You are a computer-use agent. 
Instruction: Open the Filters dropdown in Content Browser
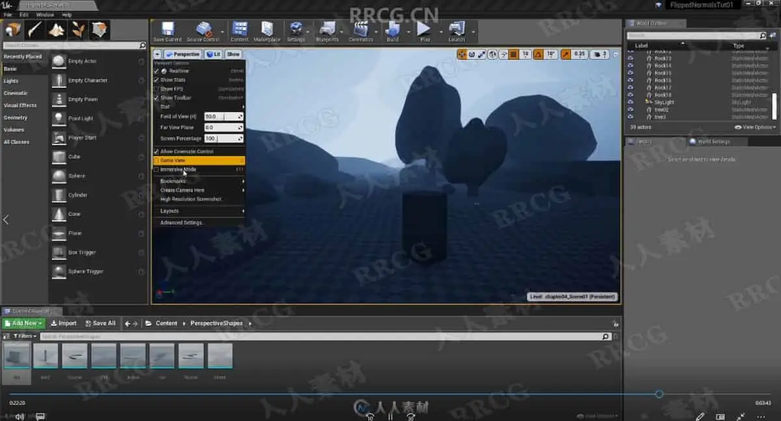pyautogui.click(x=24, y=336)
